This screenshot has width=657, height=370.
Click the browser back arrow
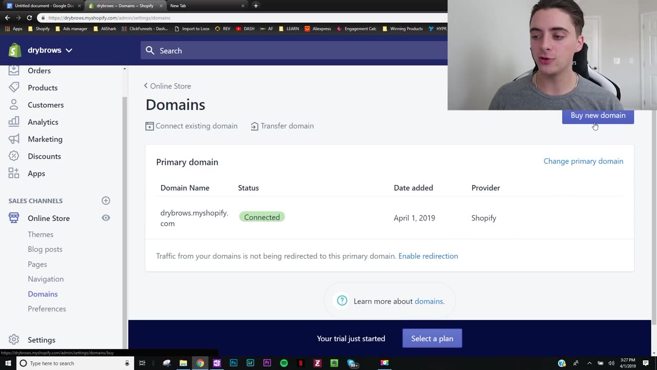(x=7, y=17)
